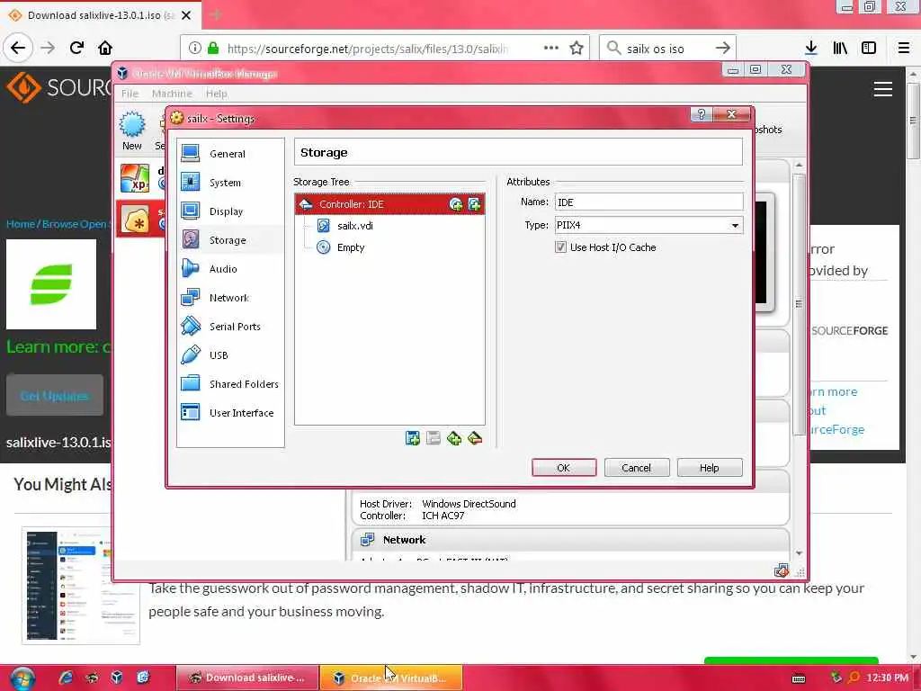This screenshot has height=691, width=921.
Task: Toggle Firefox sidebar icon
Action: [869, 48]
